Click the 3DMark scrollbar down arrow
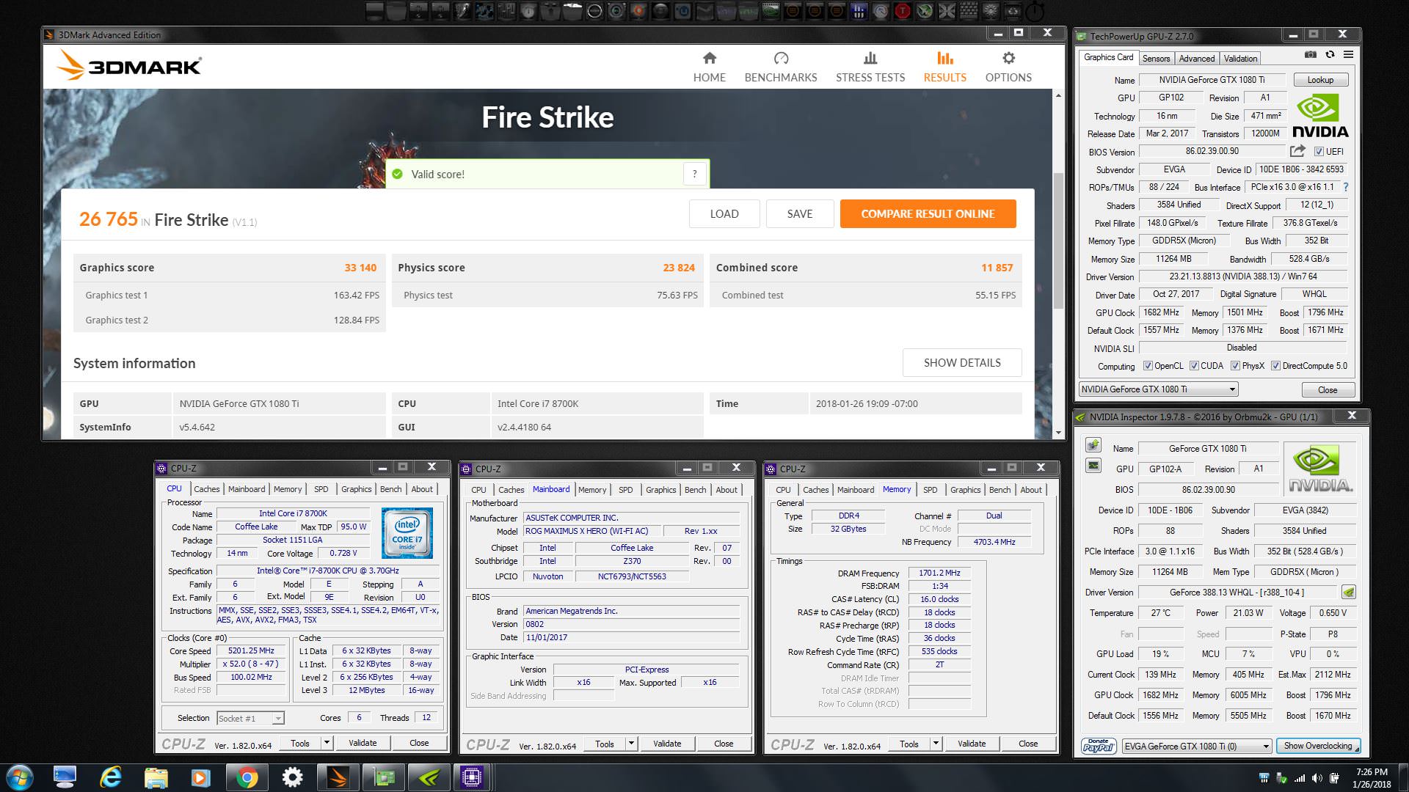Screen dimensions: 1409x792 click(x=1058, y=433)
